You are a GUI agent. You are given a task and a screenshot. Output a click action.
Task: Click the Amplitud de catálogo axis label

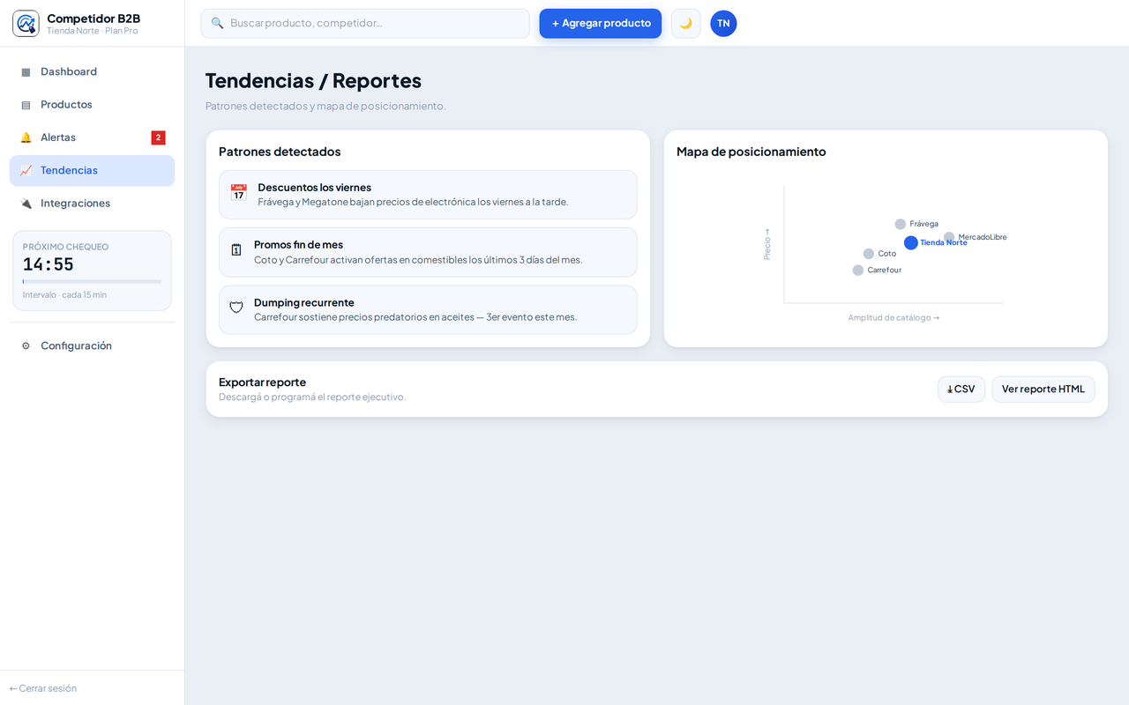point(893,318)
